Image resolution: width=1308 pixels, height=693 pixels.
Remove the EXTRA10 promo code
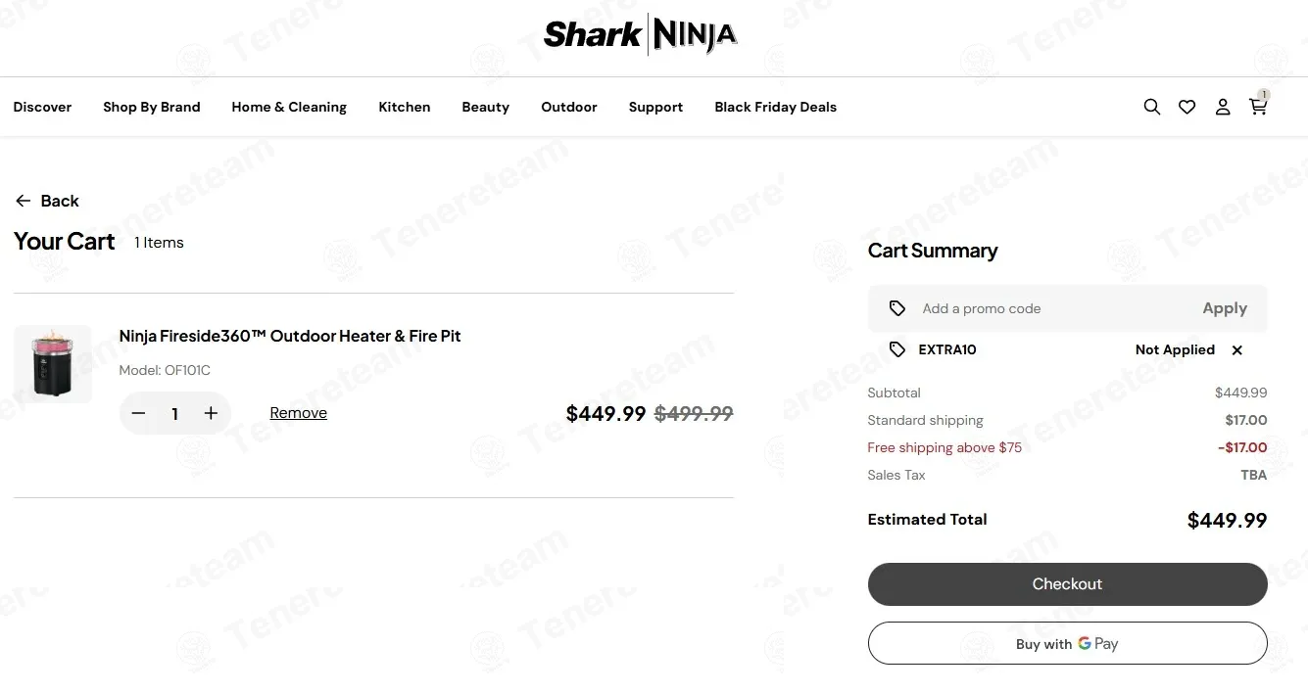[1237, 350]
